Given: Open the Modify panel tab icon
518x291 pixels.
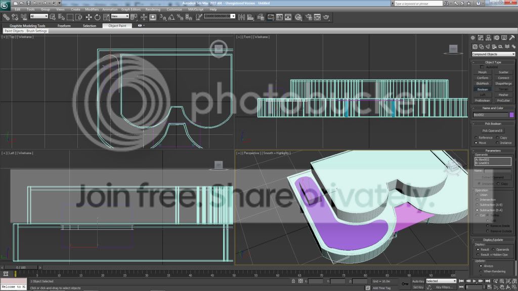Looking at the screenshot, I should (481, 38).
